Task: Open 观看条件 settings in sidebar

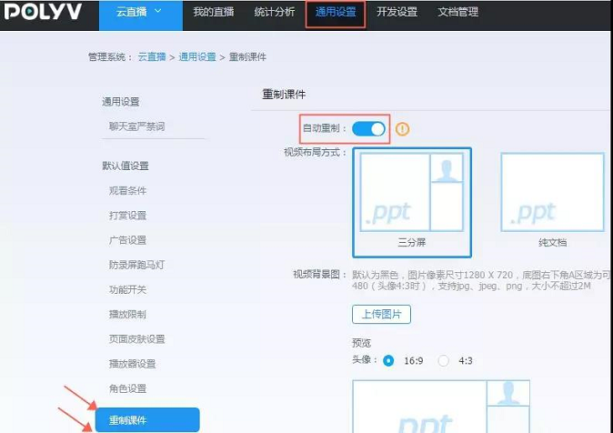Action: (x=127, y=191)
